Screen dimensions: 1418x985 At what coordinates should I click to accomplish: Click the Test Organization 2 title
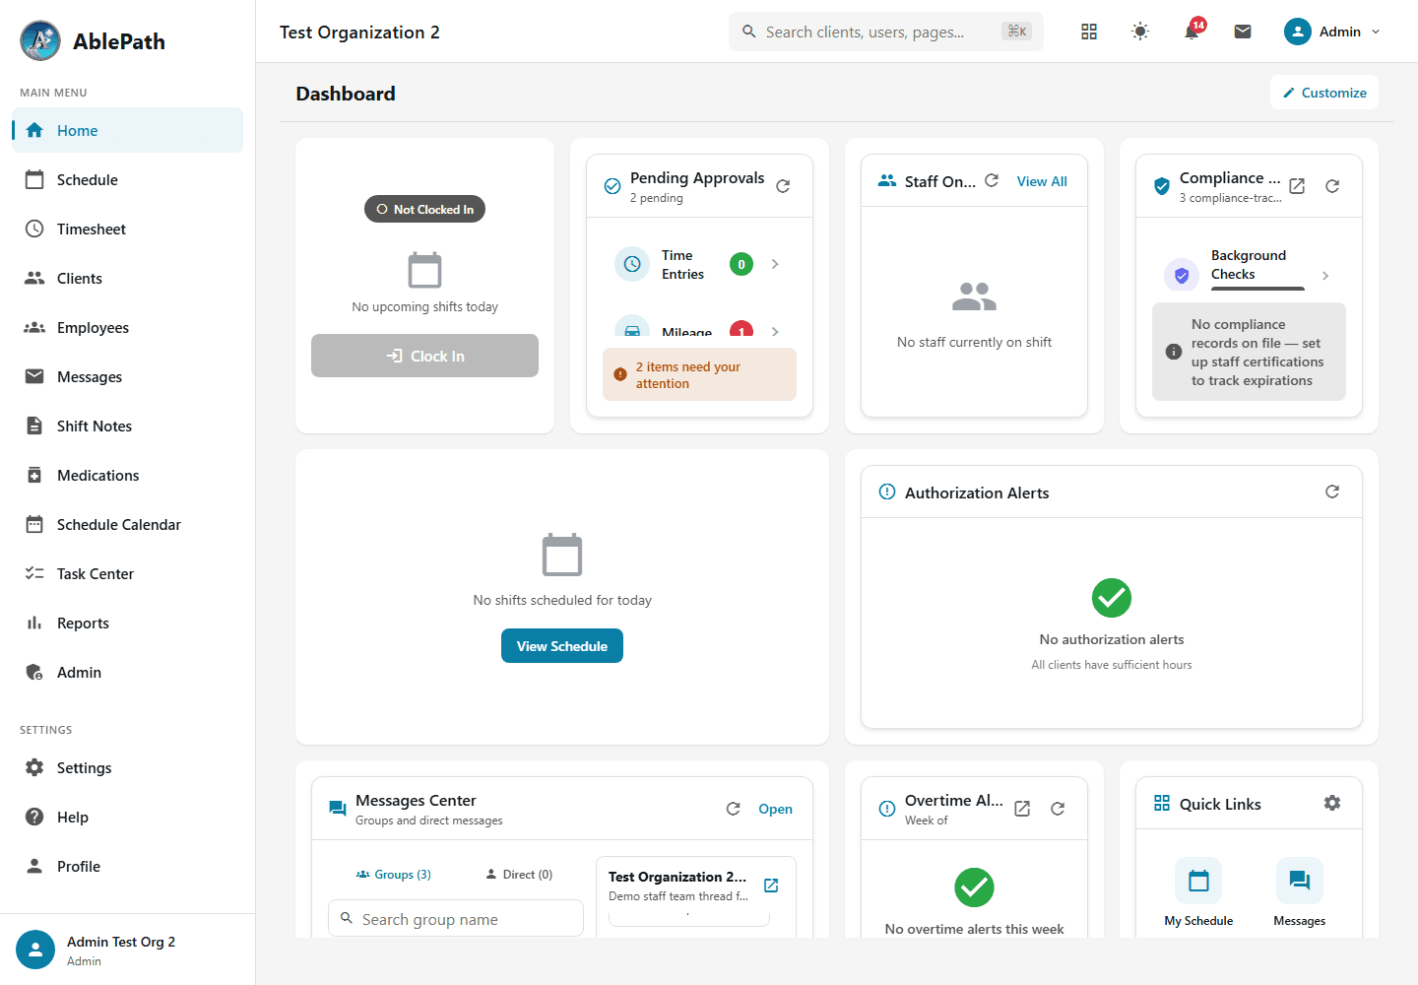click(x=359, y=32)
